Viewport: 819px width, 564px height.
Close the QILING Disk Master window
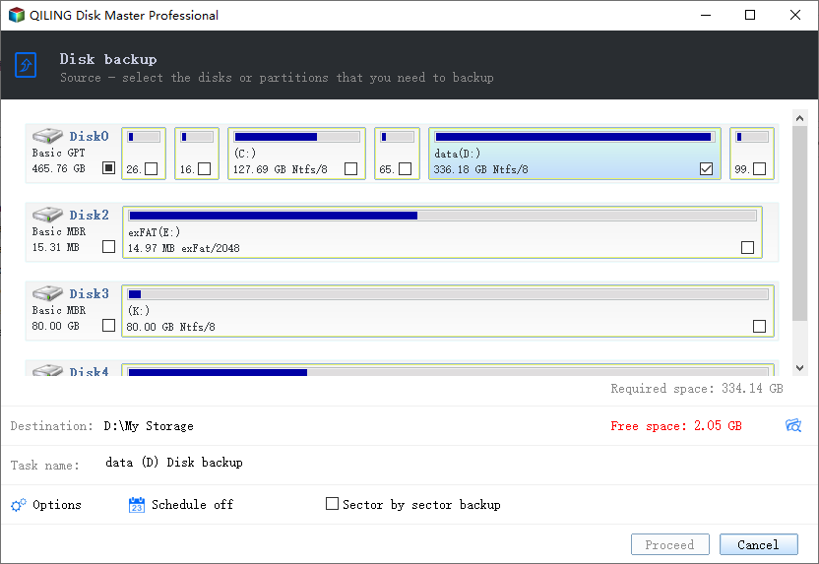click(x=795, y=15)
